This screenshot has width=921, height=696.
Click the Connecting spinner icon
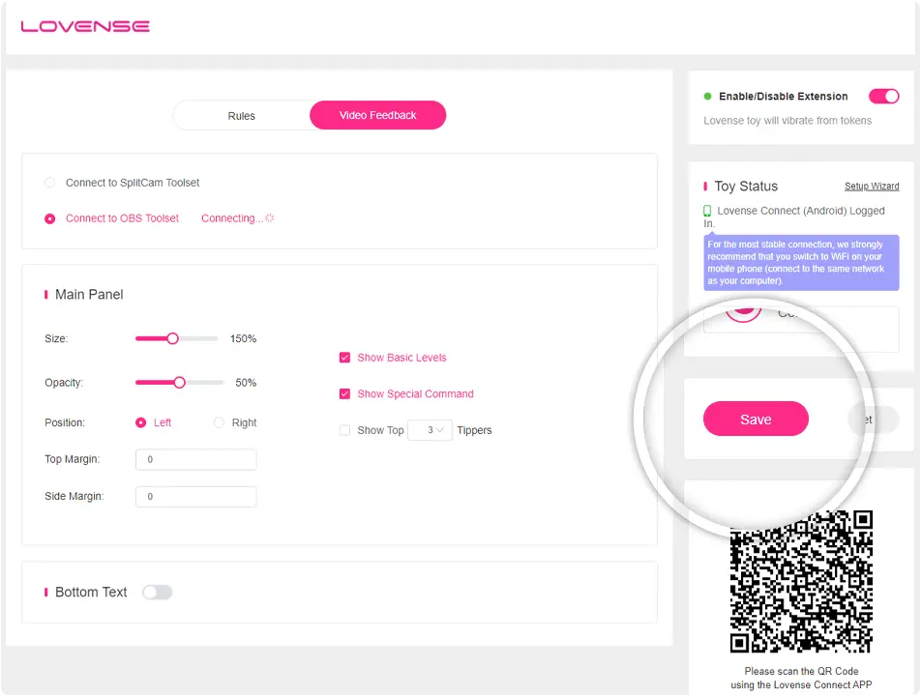[x=270, y=217]
